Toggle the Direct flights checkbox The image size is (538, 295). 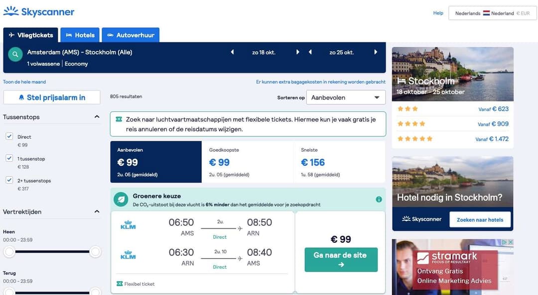pos(9,136)
